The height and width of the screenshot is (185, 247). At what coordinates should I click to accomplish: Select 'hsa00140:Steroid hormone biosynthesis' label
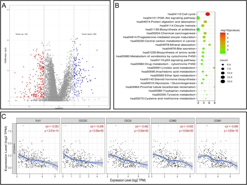[x=168, y=79]
